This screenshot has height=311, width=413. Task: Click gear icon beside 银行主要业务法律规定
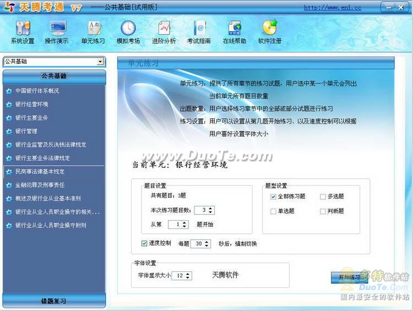tap(9, 159)
